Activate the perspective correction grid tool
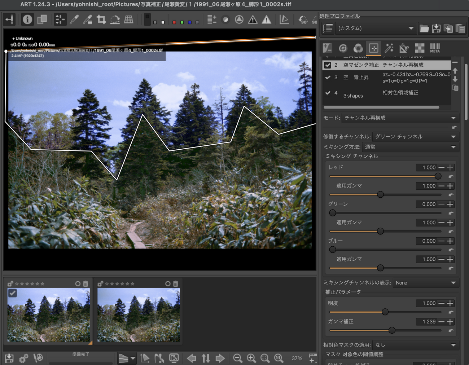This screenshot has height=365, width=469. [129, 19]
